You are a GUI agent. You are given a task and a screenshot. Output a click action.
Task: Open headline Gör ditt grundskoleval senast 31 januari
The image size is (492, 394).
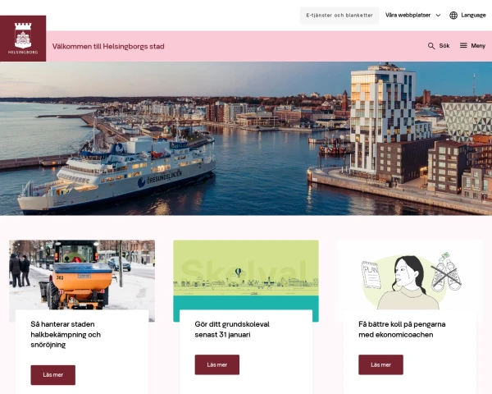232,329
